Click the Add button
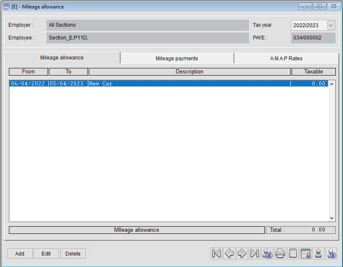 [20, 253]
